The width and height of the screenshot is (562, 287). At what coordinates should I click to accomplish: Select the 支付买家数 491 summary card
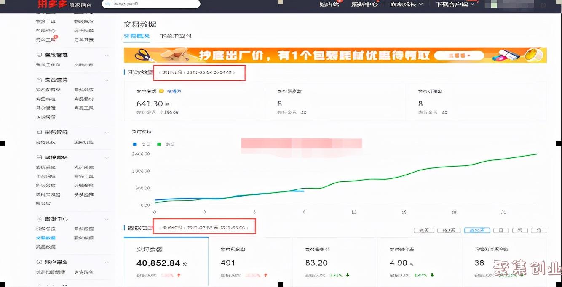tap(251, 261)
